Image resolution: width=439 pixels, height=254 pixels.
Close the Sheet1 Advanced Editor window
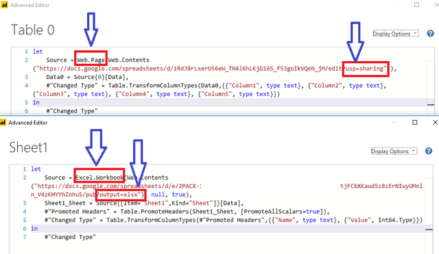(x=435, y=122)
